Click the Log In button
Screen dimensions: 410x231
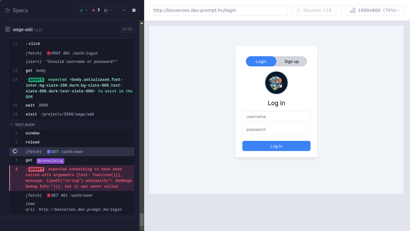coord(276,146)
